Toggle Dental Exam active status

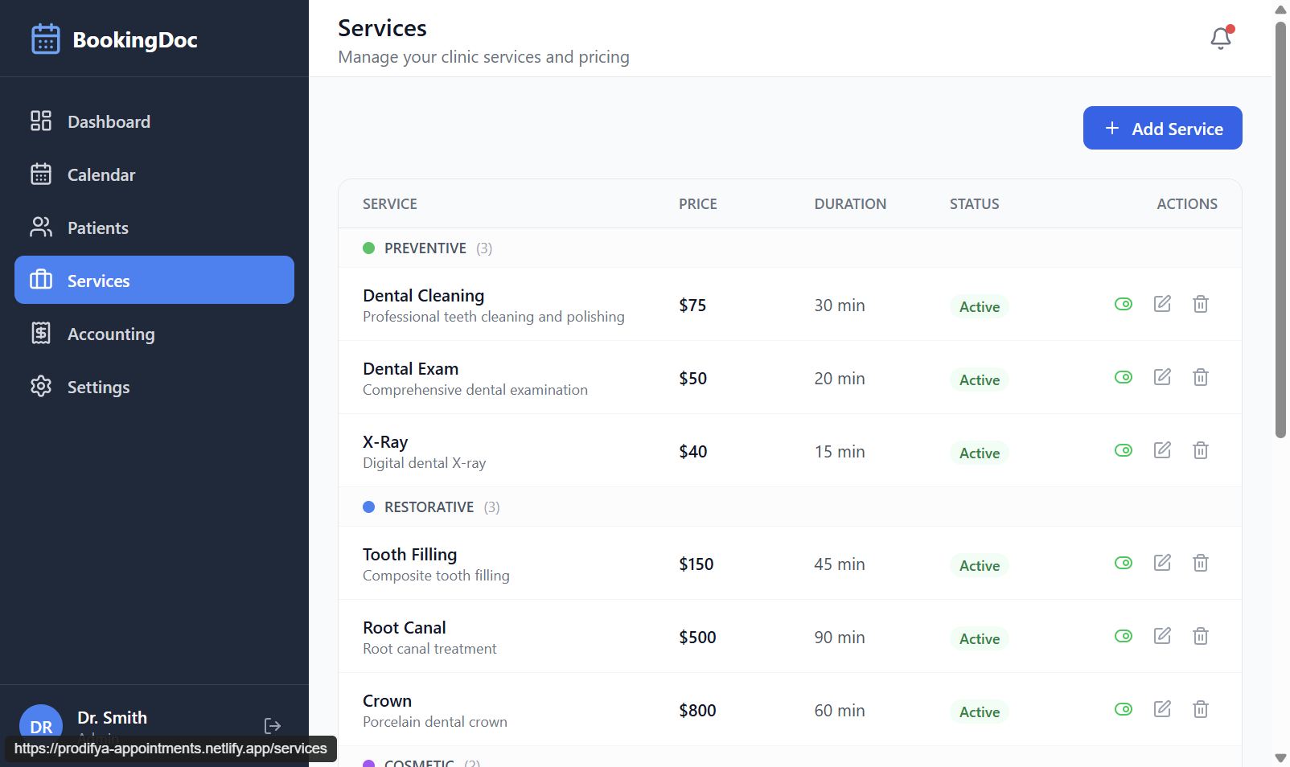[1124, 377]
